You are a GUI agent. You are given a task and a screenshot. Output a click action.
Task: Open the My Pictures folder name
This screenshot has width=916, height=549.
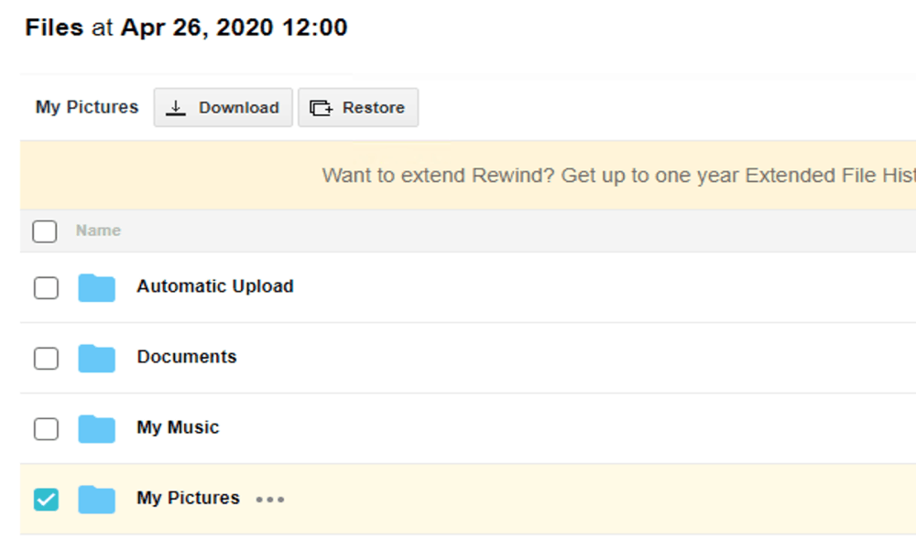pyautogui.click(x=188, y=498)
